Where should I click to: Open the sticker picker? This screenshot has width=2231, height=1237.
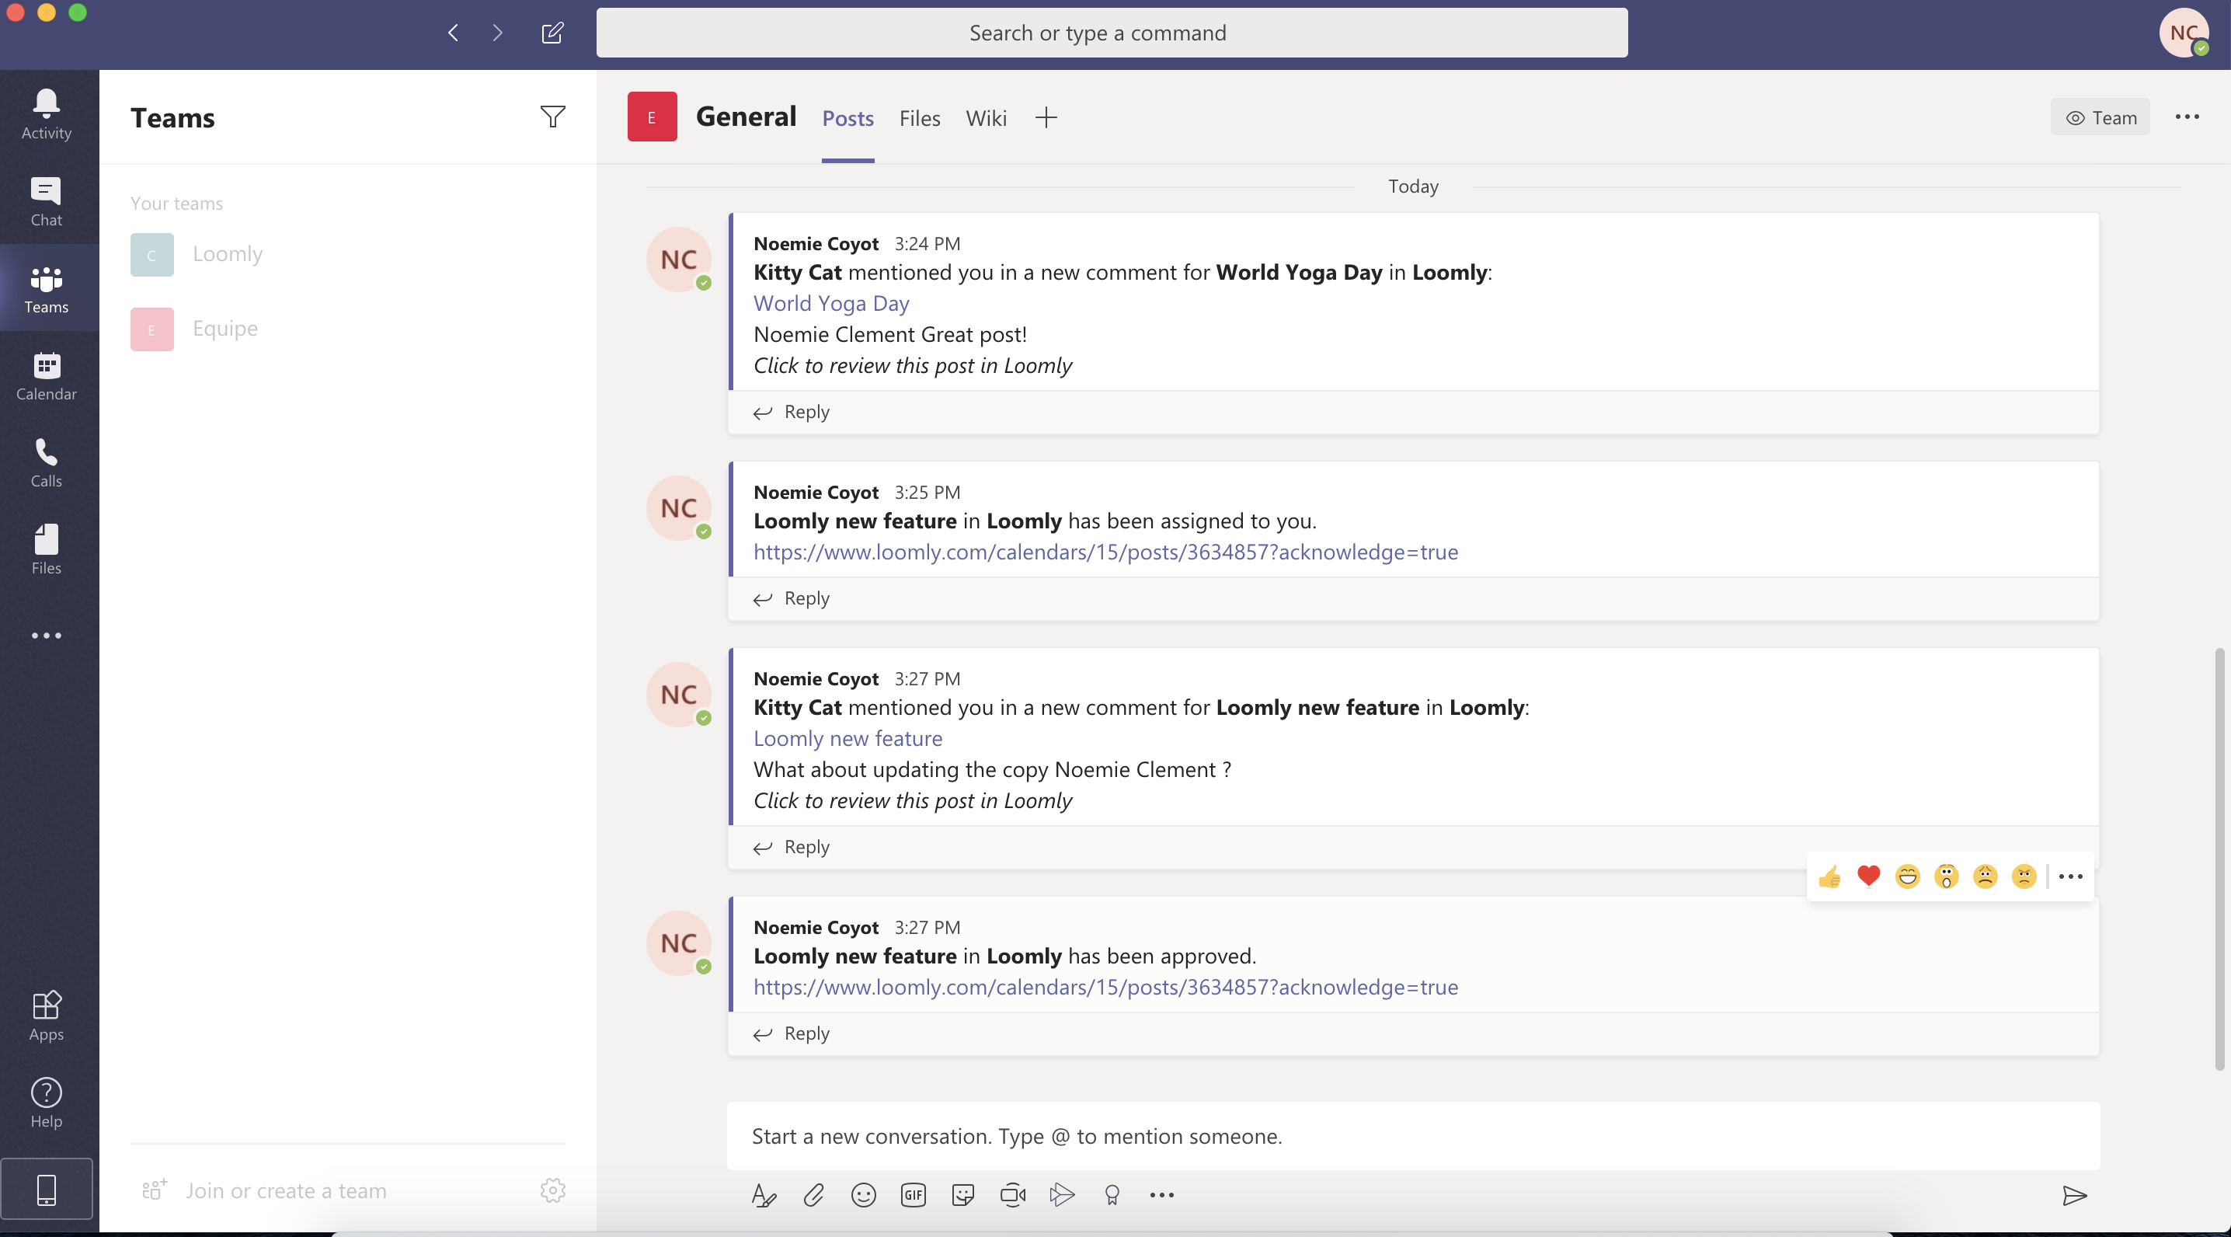coord(962,1195)
